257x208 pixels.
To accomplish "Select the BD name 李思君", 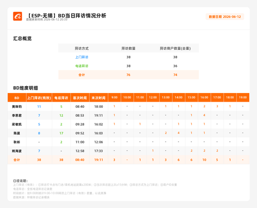I will pos(17,116).
